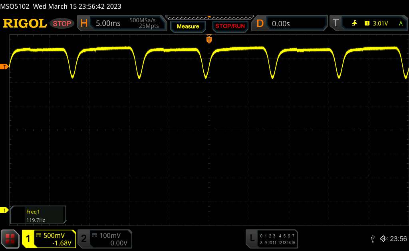This screenshot has height=251, width=409.
Task: Click the 119.7Hz frequency value
Action: [x=36, y=220]
